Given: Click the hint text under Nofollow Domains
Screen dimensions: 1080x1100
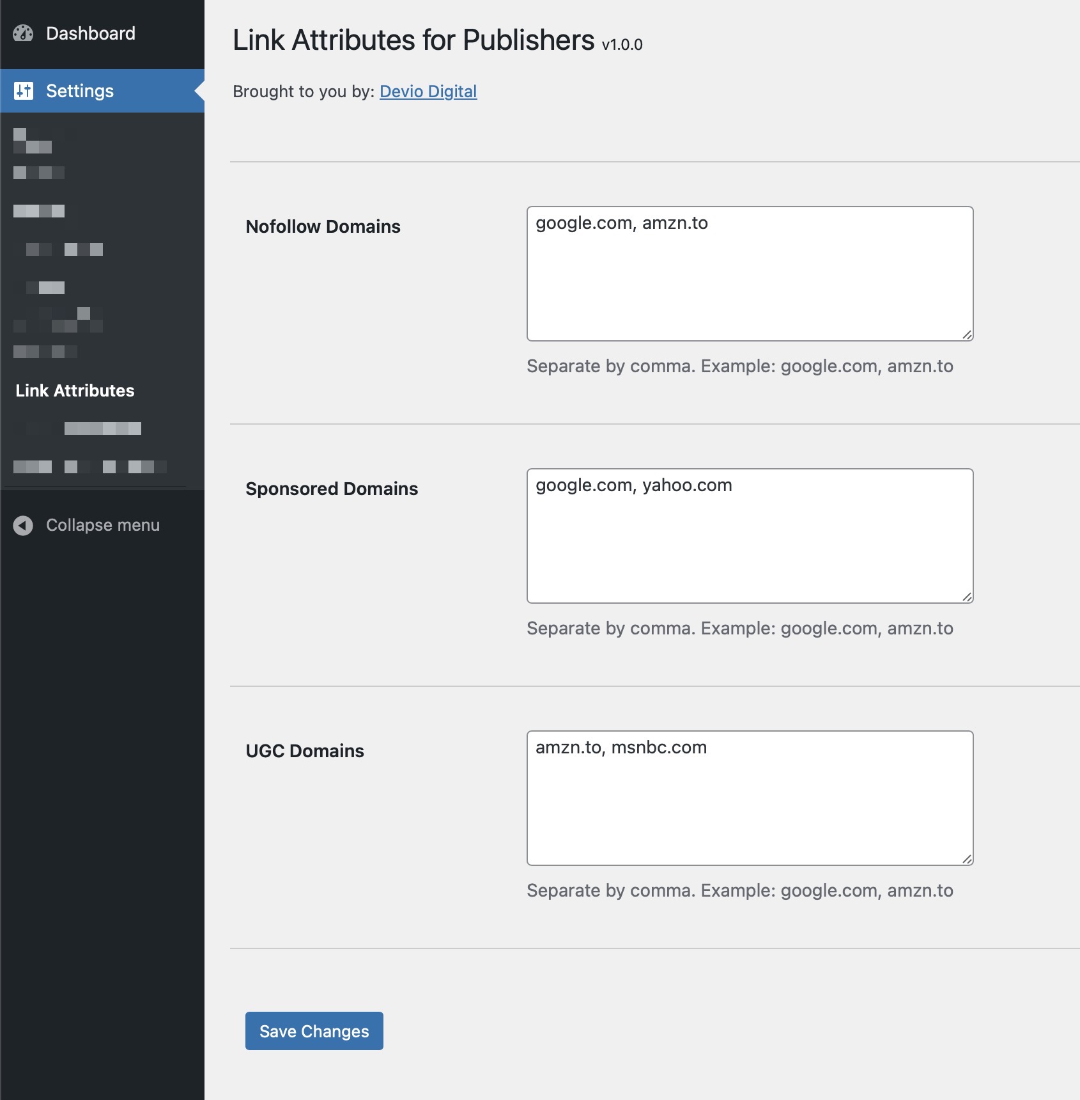Looking at the screenshot, I should tap(740, 366).
